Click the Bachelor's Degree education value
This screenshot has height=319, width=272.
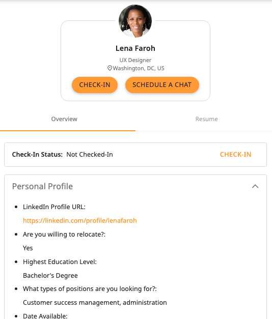pyautogui.click(x=50, y=275)
